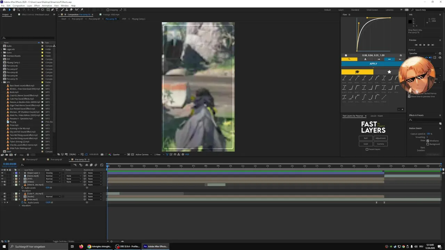
Task: Select the Hand tool
Action: pos(14,10)
